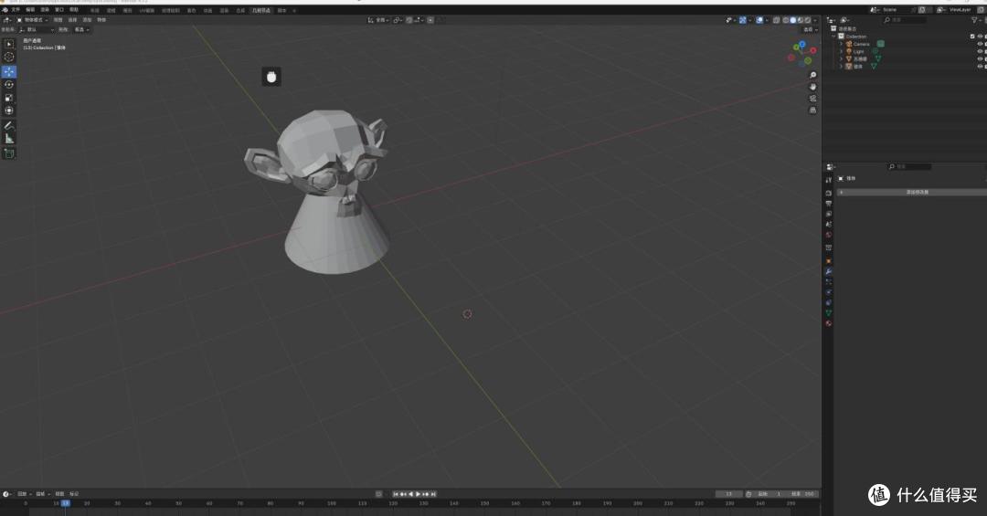Screen dimensions: 987x516
Task: Toggle show gizmos button in header
Action: (743, 20)
